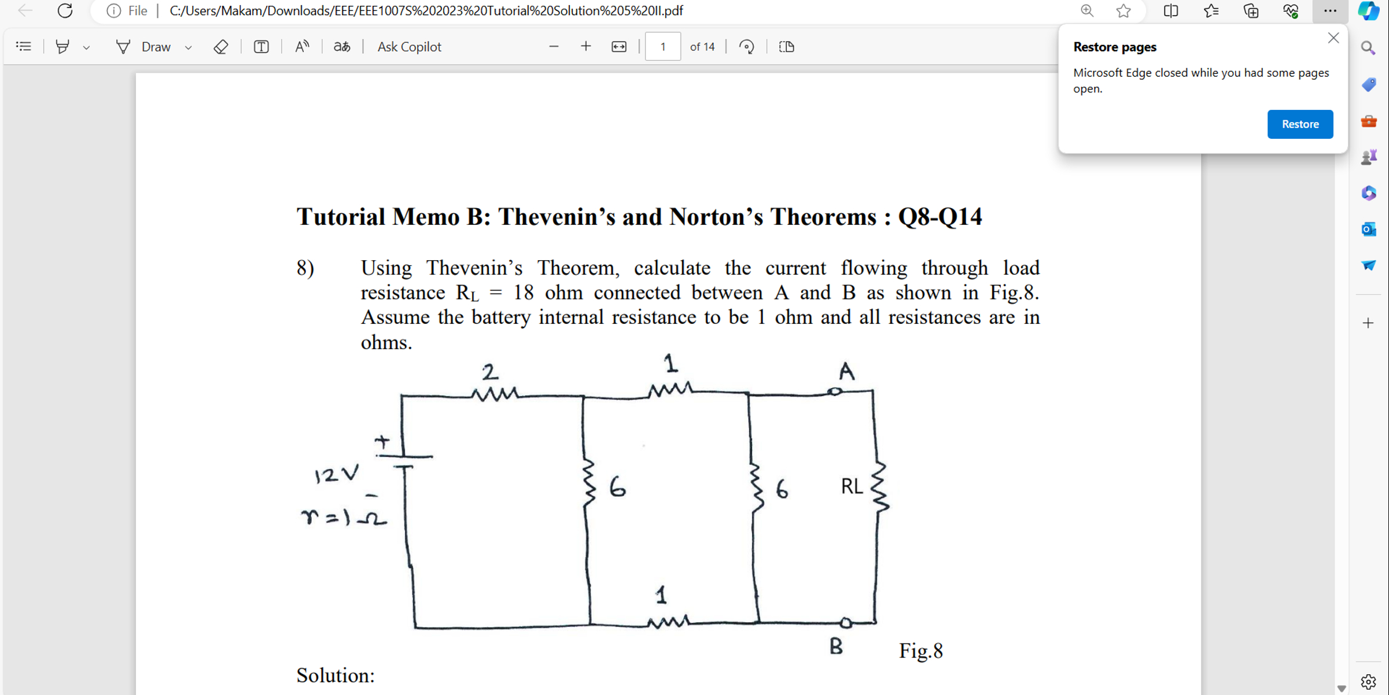Zoom in on the PDF

click(x=585, y=46)
